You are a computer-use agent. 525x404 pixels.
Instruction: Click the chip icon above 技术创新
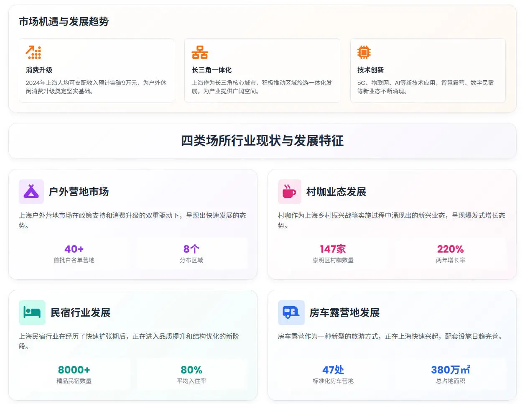point(364,51)
